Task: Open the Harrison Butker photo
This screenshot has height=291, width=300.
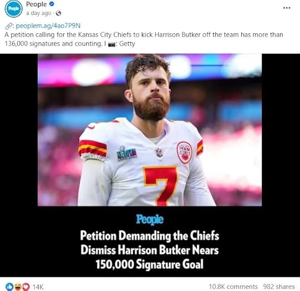Action: coord(150,130)
